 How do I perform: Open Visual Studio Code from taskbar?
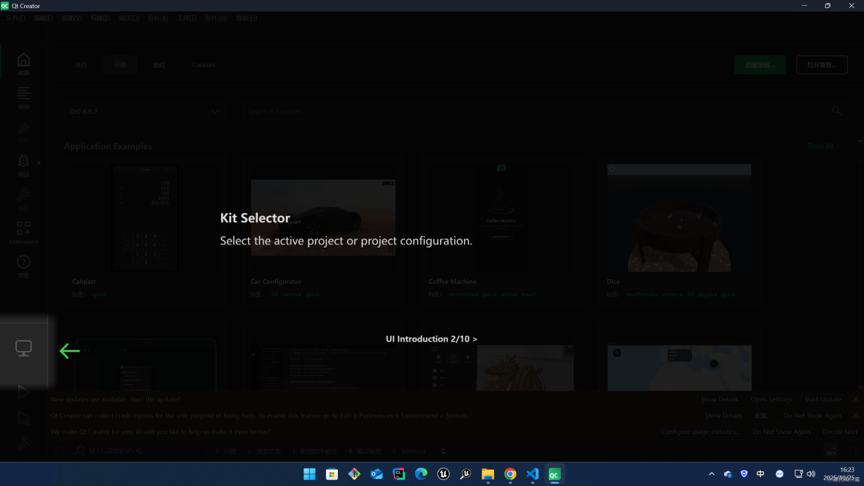[x=532, y=474]
